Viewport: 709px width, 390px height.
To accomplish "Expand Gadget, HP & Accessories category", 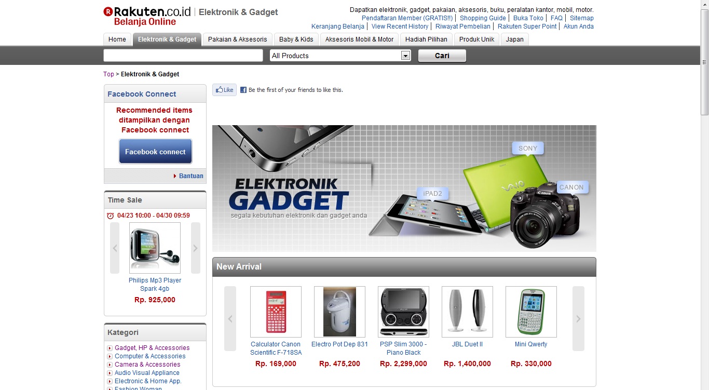I will coord(110,348).
